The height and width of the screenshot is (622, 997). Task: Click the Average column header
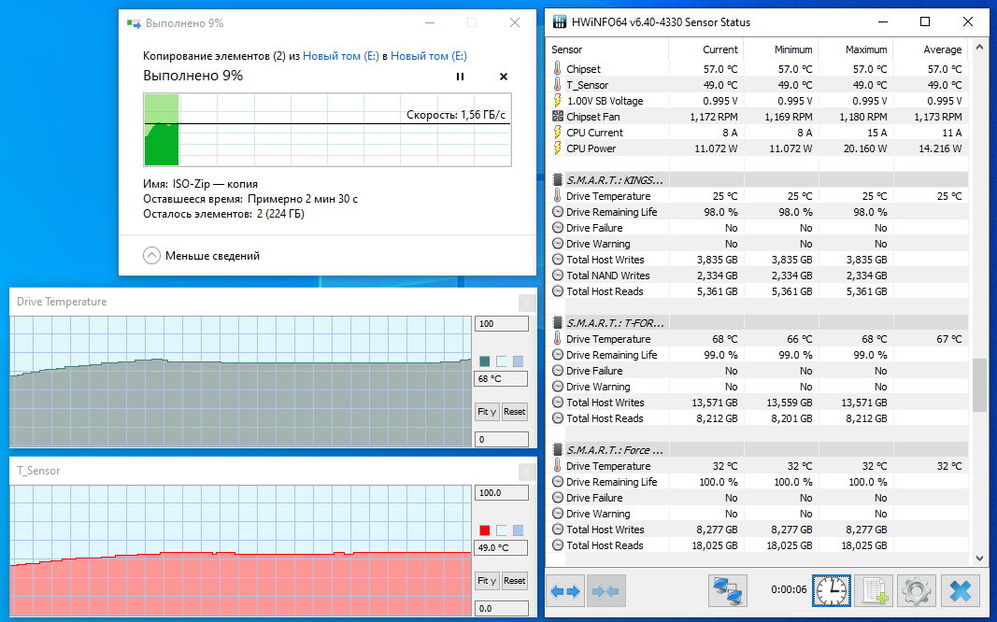coord(931,49)
